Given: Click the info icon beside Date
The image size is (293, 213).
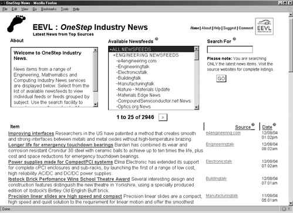Looking at the screenshot, I should click(x=274, y=124).
